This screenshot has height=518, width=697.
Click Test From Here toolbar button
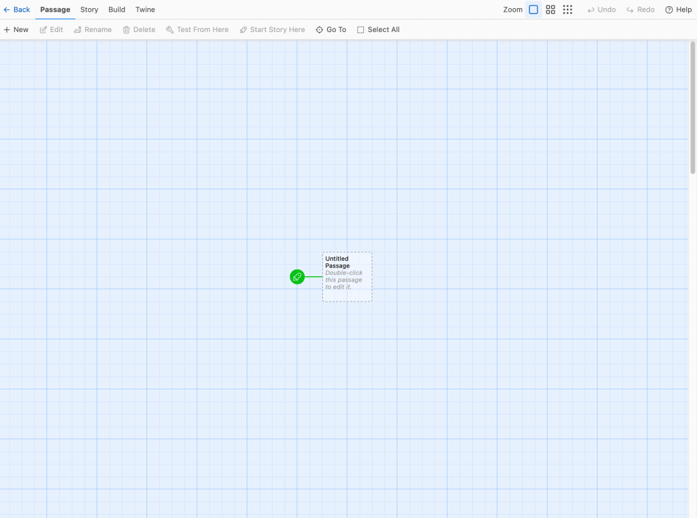pos(197,30)
